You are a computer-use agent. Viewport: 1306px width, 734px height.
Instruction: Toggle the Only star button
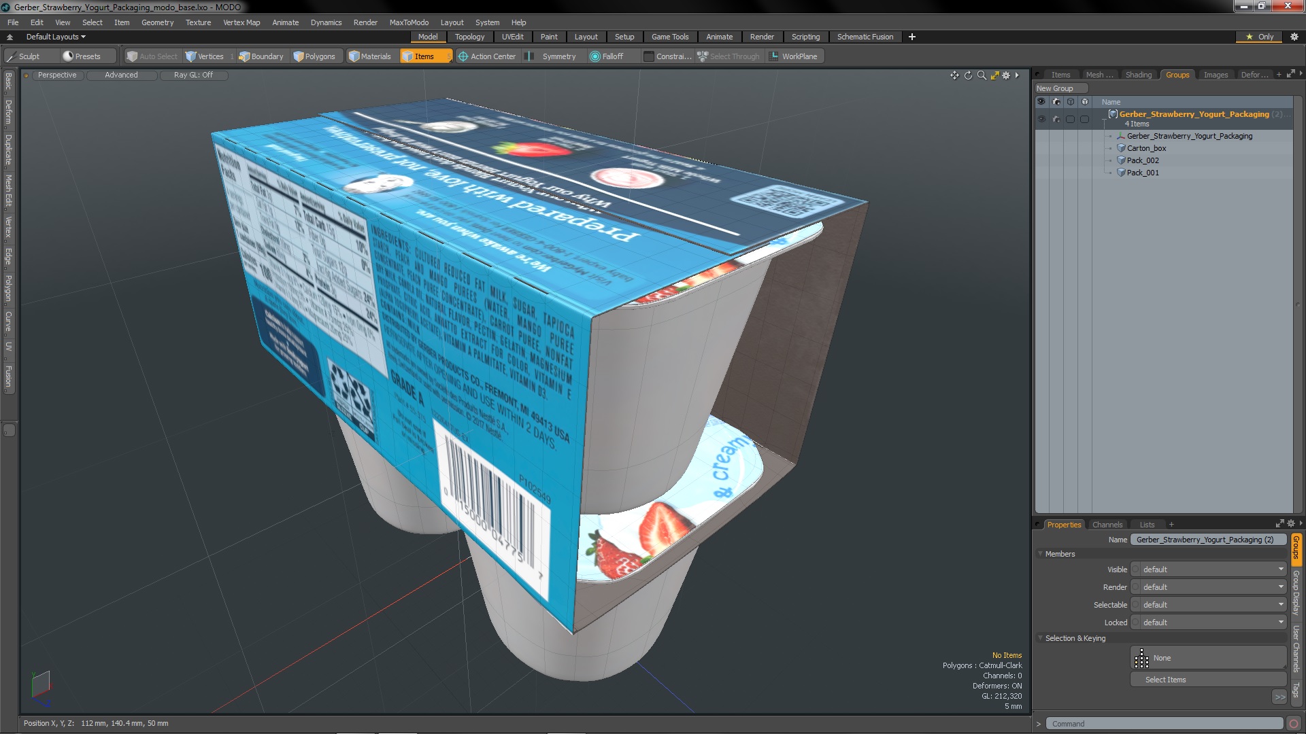[1259, 37]
